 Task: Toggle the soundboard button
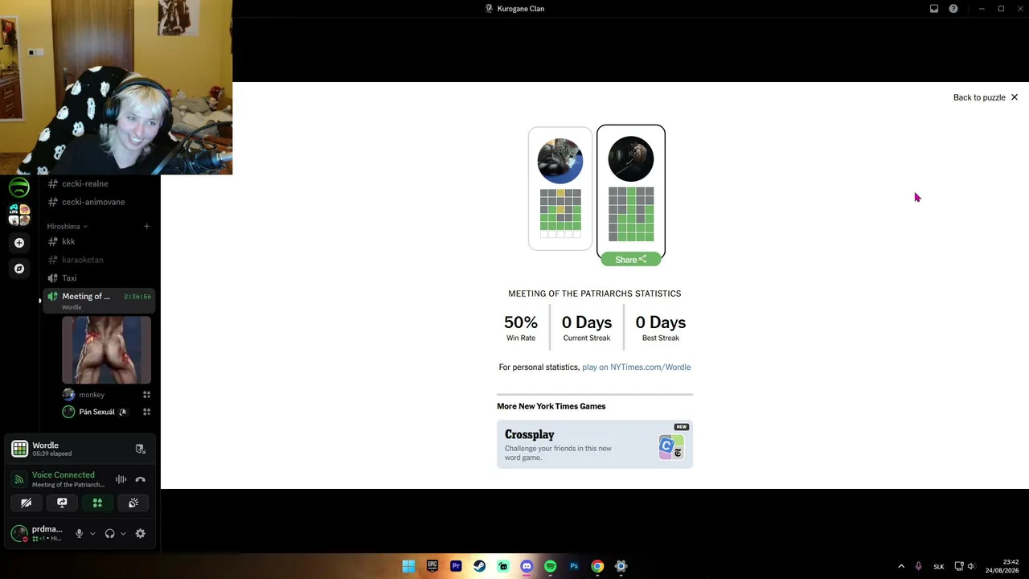click(133, 503)
